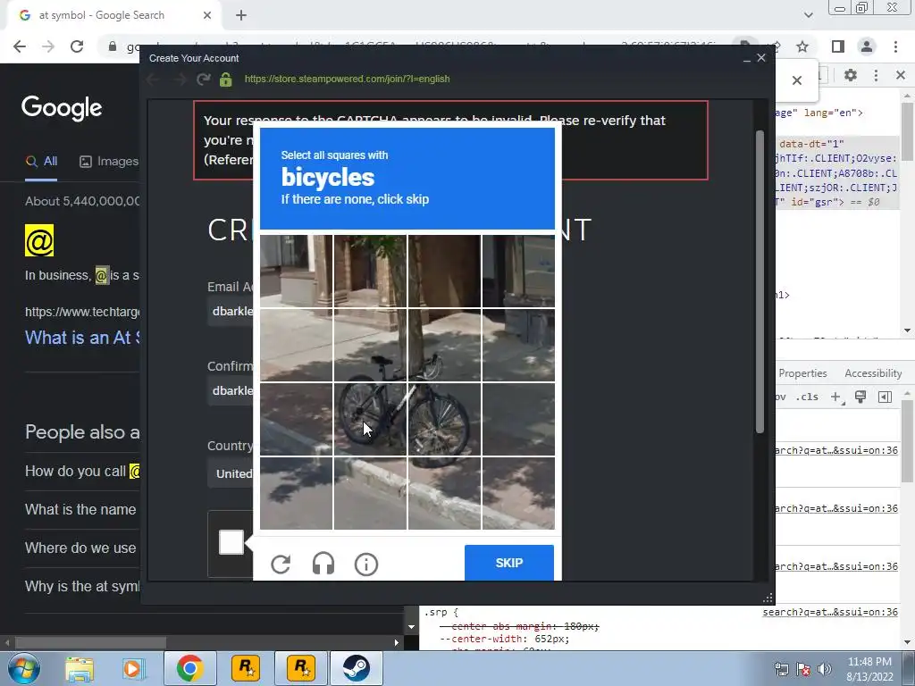Screen dimensions: 915x686
Task: Close the at symbol Google Search tab
Action: 207,15
